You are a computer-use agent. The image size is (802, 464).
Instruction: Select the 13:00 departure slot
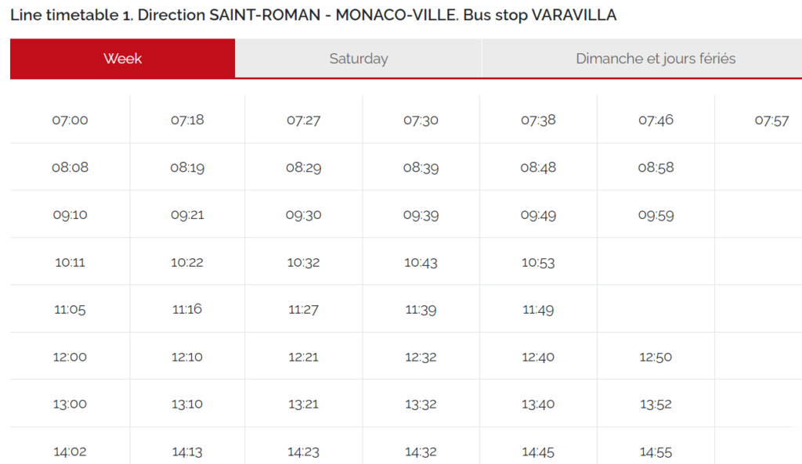pos(69,404)
